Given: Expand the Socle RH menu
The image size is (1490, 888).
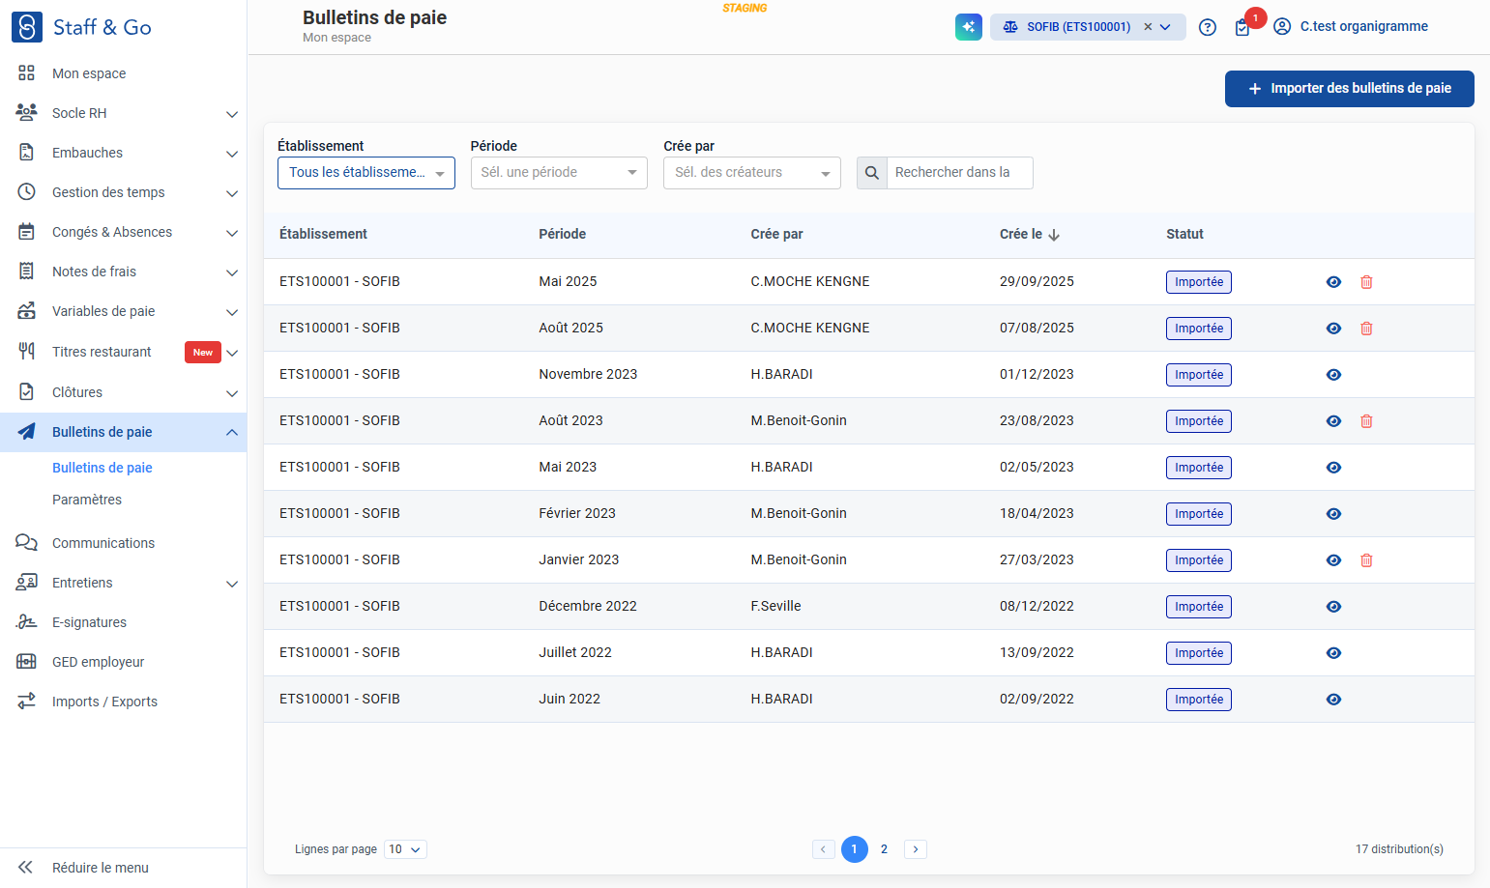Looking at the screenshot, I should pos(123,113).
